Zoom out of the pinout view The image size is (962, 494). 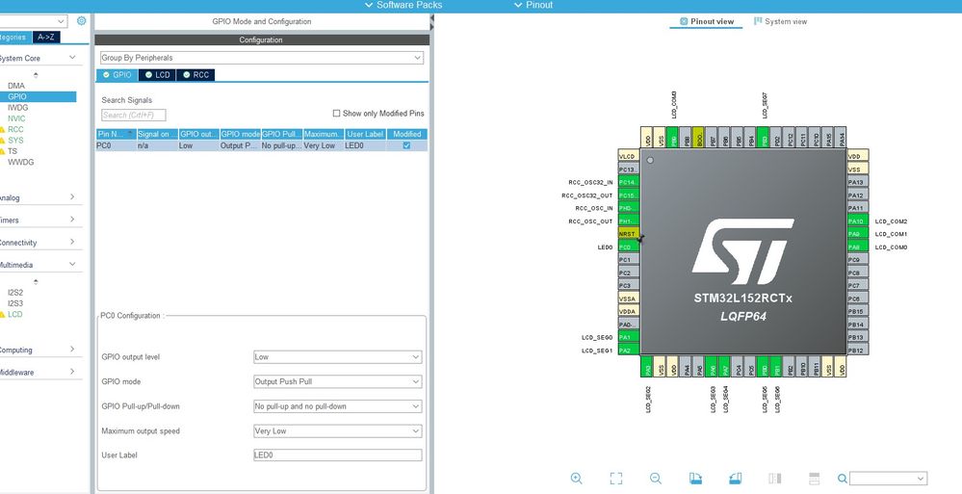coord(655,478)
